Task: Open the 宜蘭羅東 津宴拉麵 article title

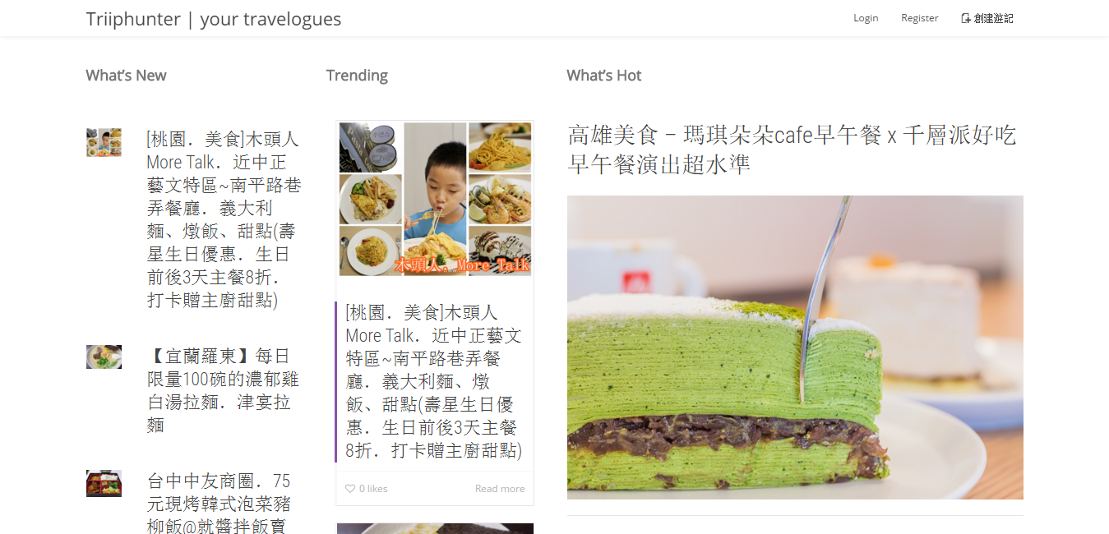Action: click(x=223, y=390)
